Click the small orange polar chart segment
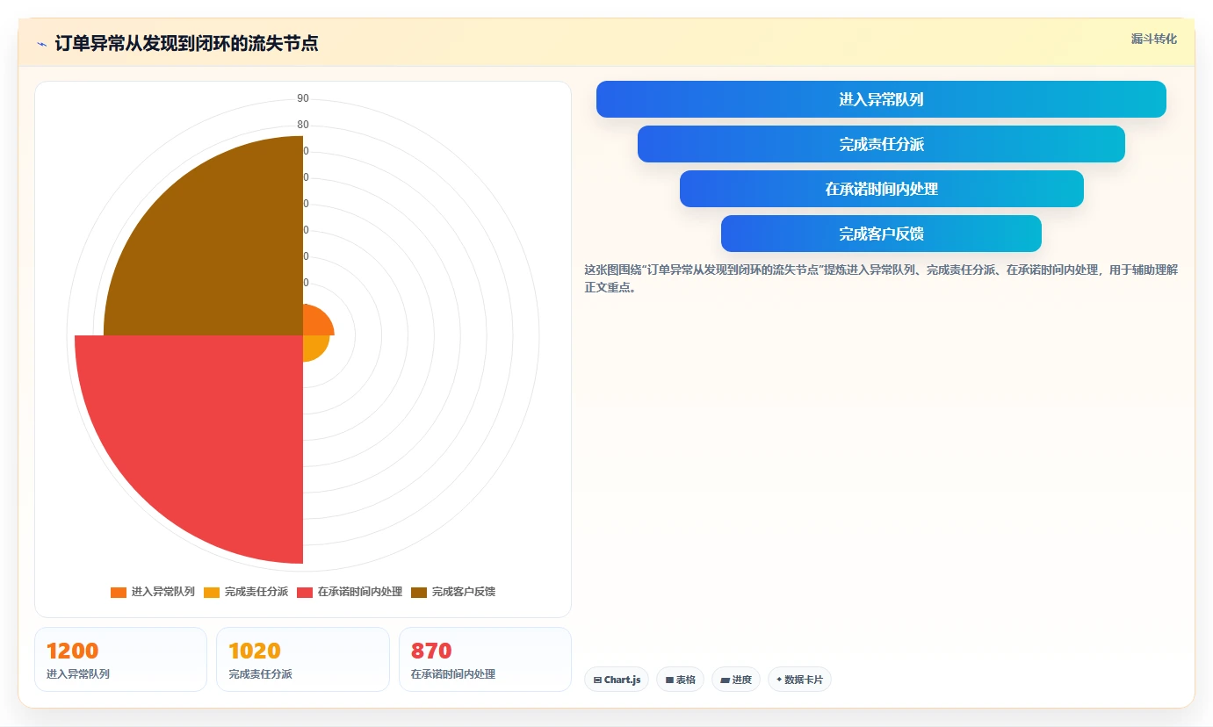 click(x=314, y=323)
